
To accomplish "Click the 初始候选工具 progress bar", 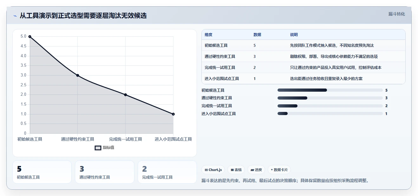I will point(330,90).
